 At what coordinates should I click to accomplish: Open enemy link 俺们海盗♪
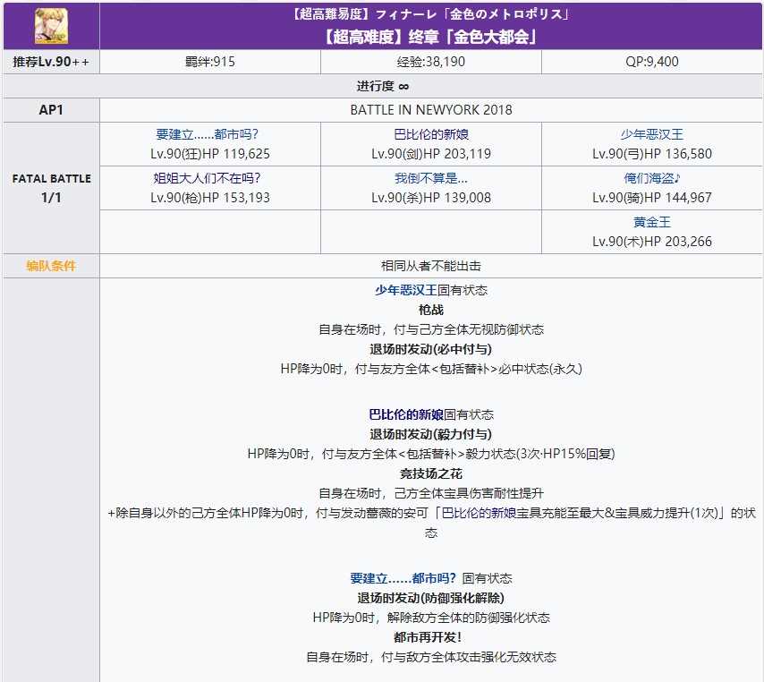652,178
